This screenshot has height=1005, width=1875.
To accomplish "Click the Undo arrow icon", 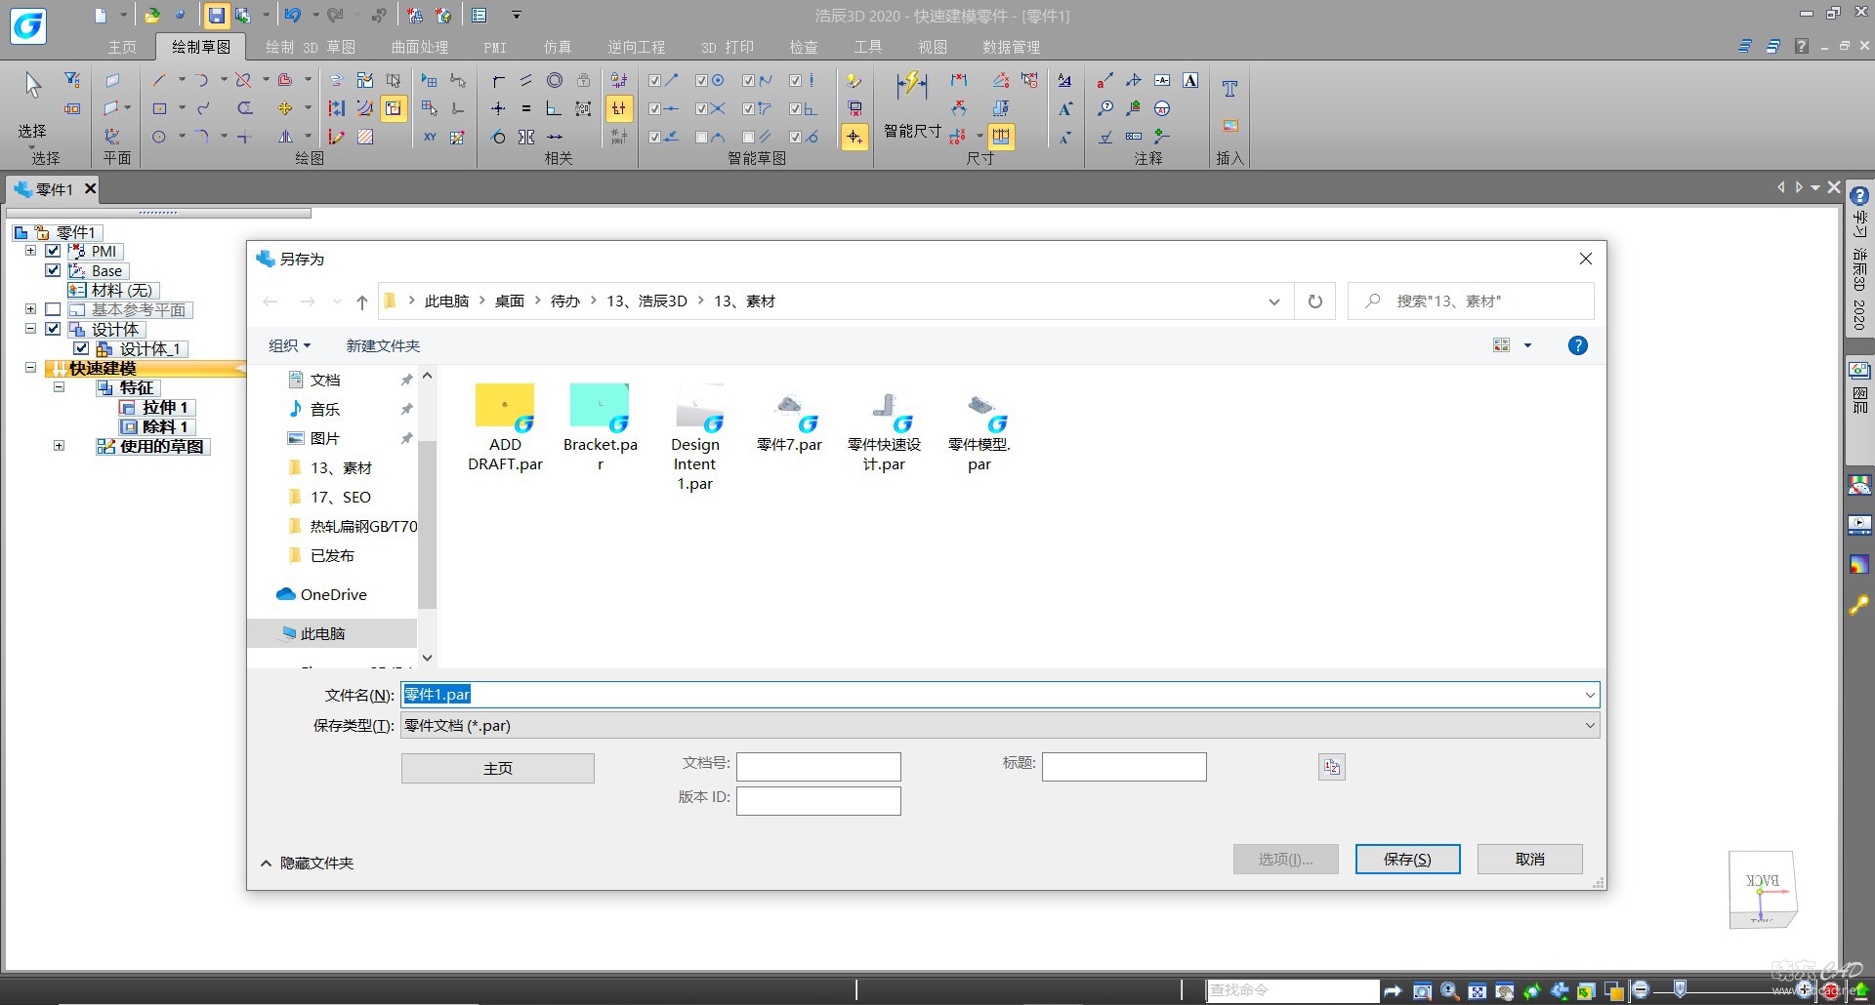I will coord(292,15).
